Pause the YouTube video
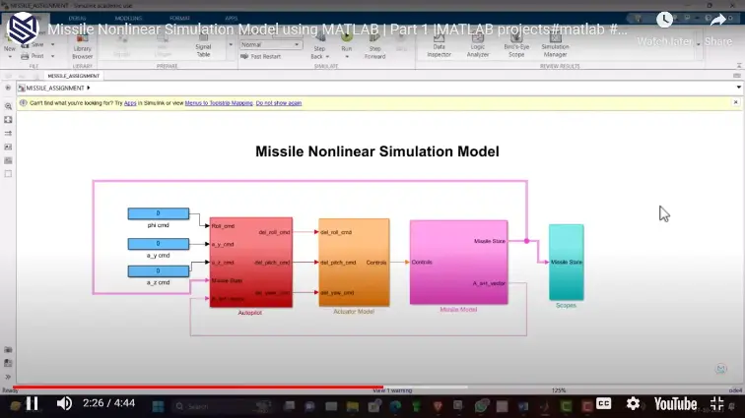Screen dimensions: 745x418 pos(31,403)
